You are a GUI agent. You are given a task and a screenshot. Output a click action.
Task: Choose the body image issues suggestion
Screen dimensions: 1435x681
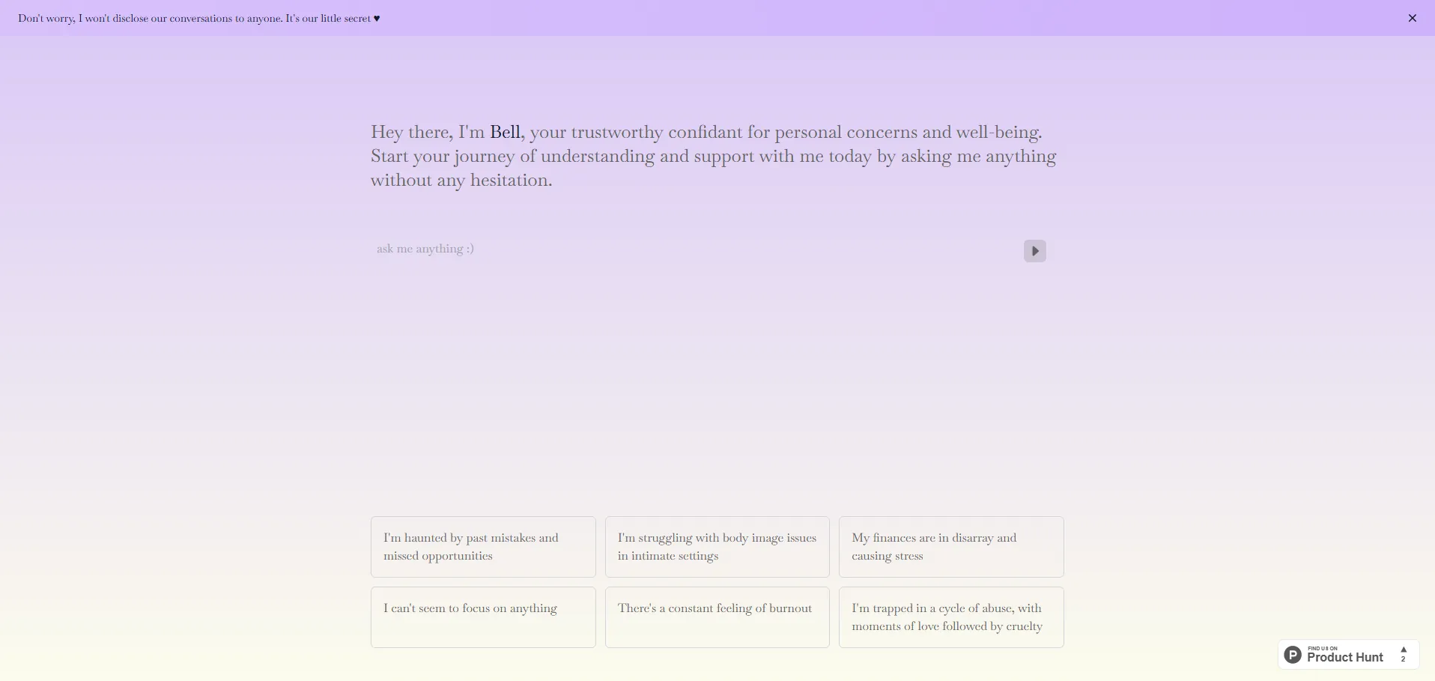tap(717, 547)
